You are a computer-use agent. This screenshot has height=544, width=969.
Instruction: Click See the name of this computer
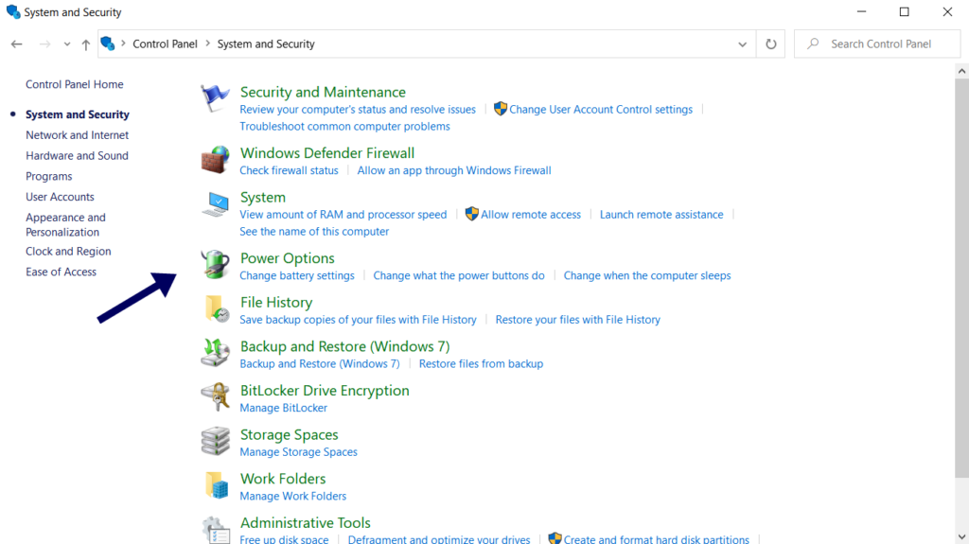tap(314, 231)
